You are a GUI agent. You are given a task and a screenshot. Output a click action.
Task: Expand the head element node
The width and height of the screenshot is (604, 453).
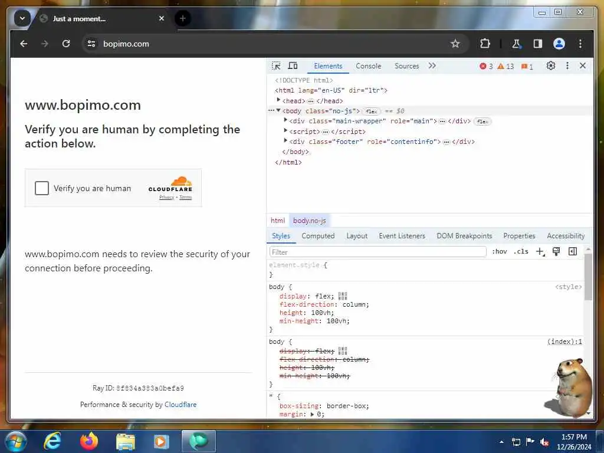tap(278, 100)
